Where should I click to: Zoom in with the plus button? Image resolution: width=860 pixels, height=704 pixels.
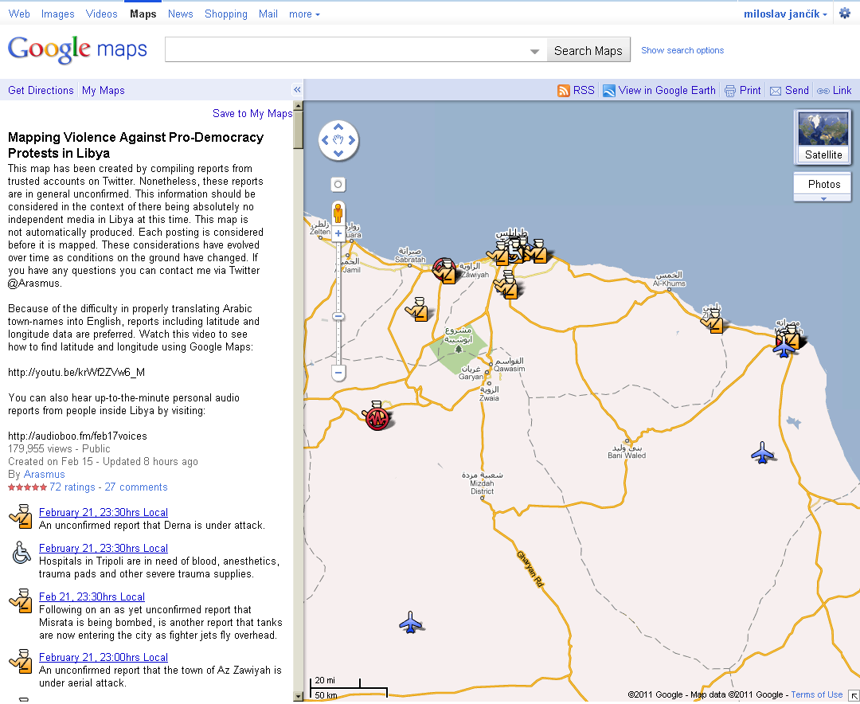click(x=338, y=234)
